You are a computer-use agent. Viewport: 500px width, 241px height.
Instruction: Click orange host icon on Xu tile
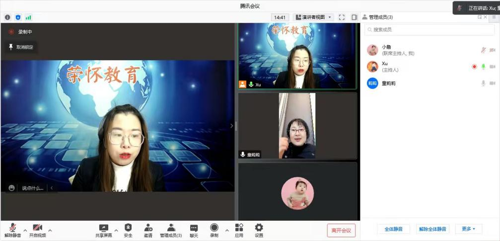[x=243, y=84]
